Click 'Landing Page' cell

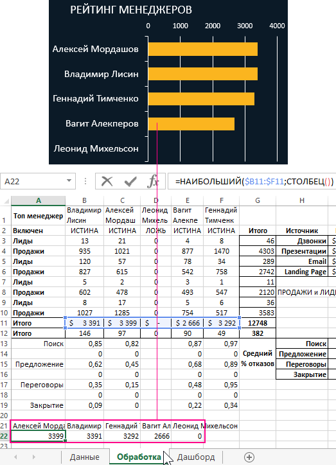click(x=302, y=272)
